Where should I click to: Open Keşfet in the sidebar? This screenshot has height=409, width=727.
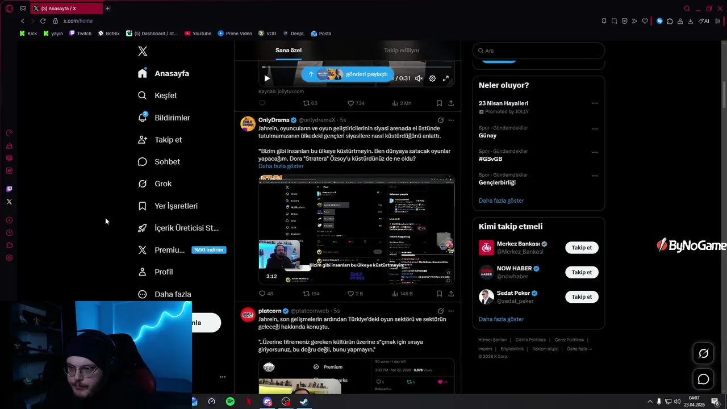click(x=157, y=95)
